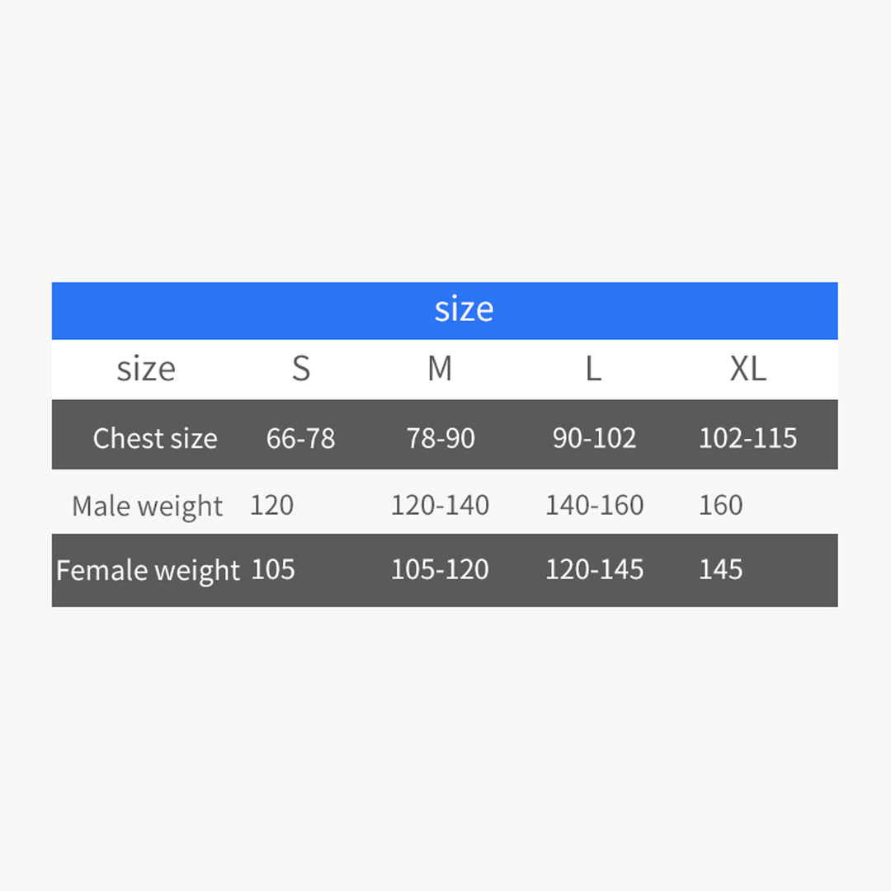This screenshot has width=891, height=891.
Task: Click female weight 105-120 cell
Action: [440, 569]
